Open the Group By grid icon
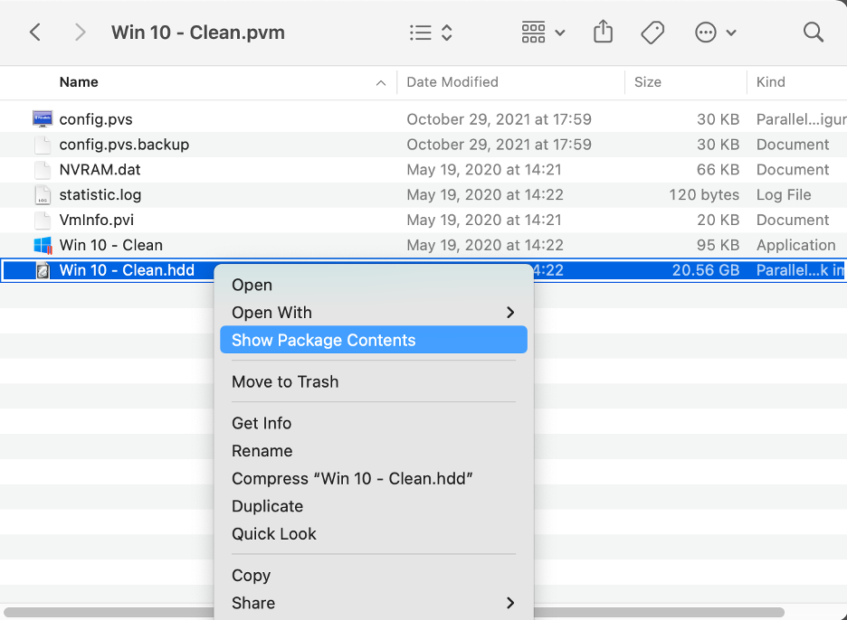 (x=533, y=33)
